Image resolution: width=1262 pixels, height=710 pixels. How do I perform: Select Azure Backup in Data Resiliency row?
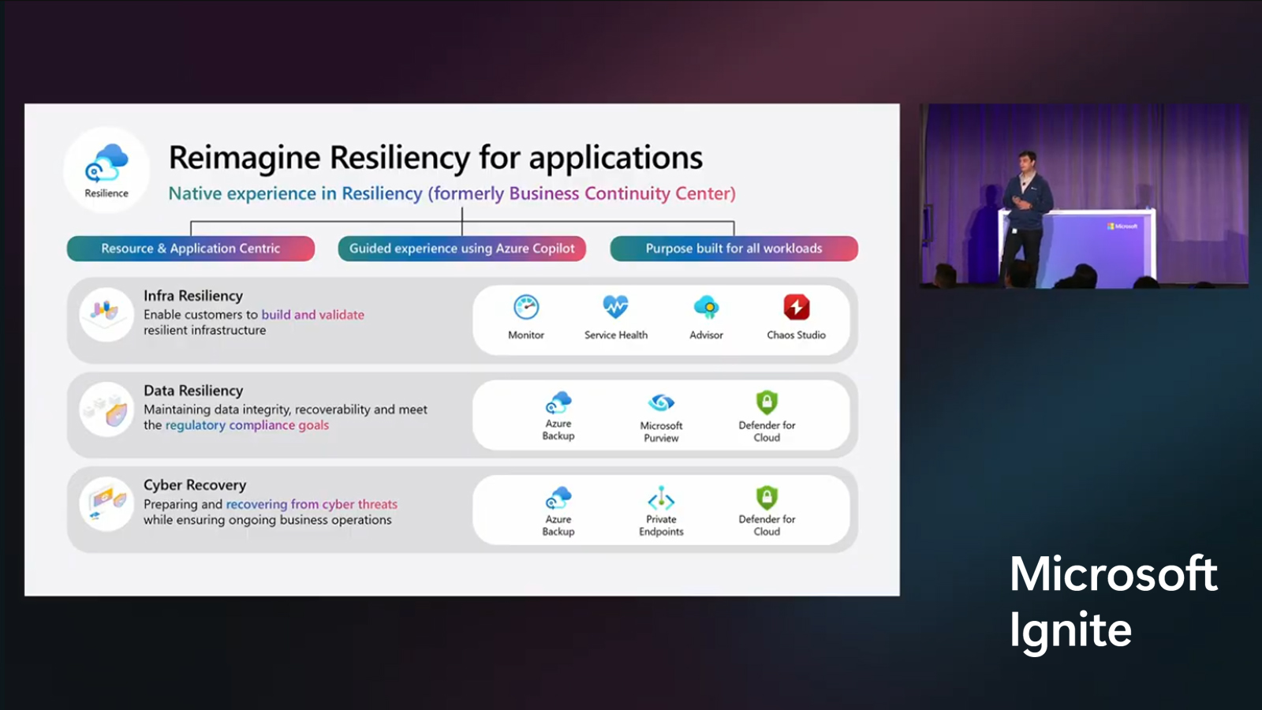(x=558, y=403)
